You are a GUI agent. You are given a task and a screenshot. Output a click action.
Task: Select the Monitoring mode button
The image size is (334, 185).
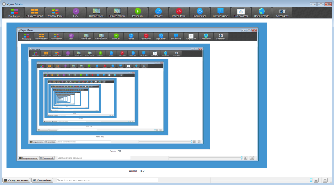pos(14,13)
